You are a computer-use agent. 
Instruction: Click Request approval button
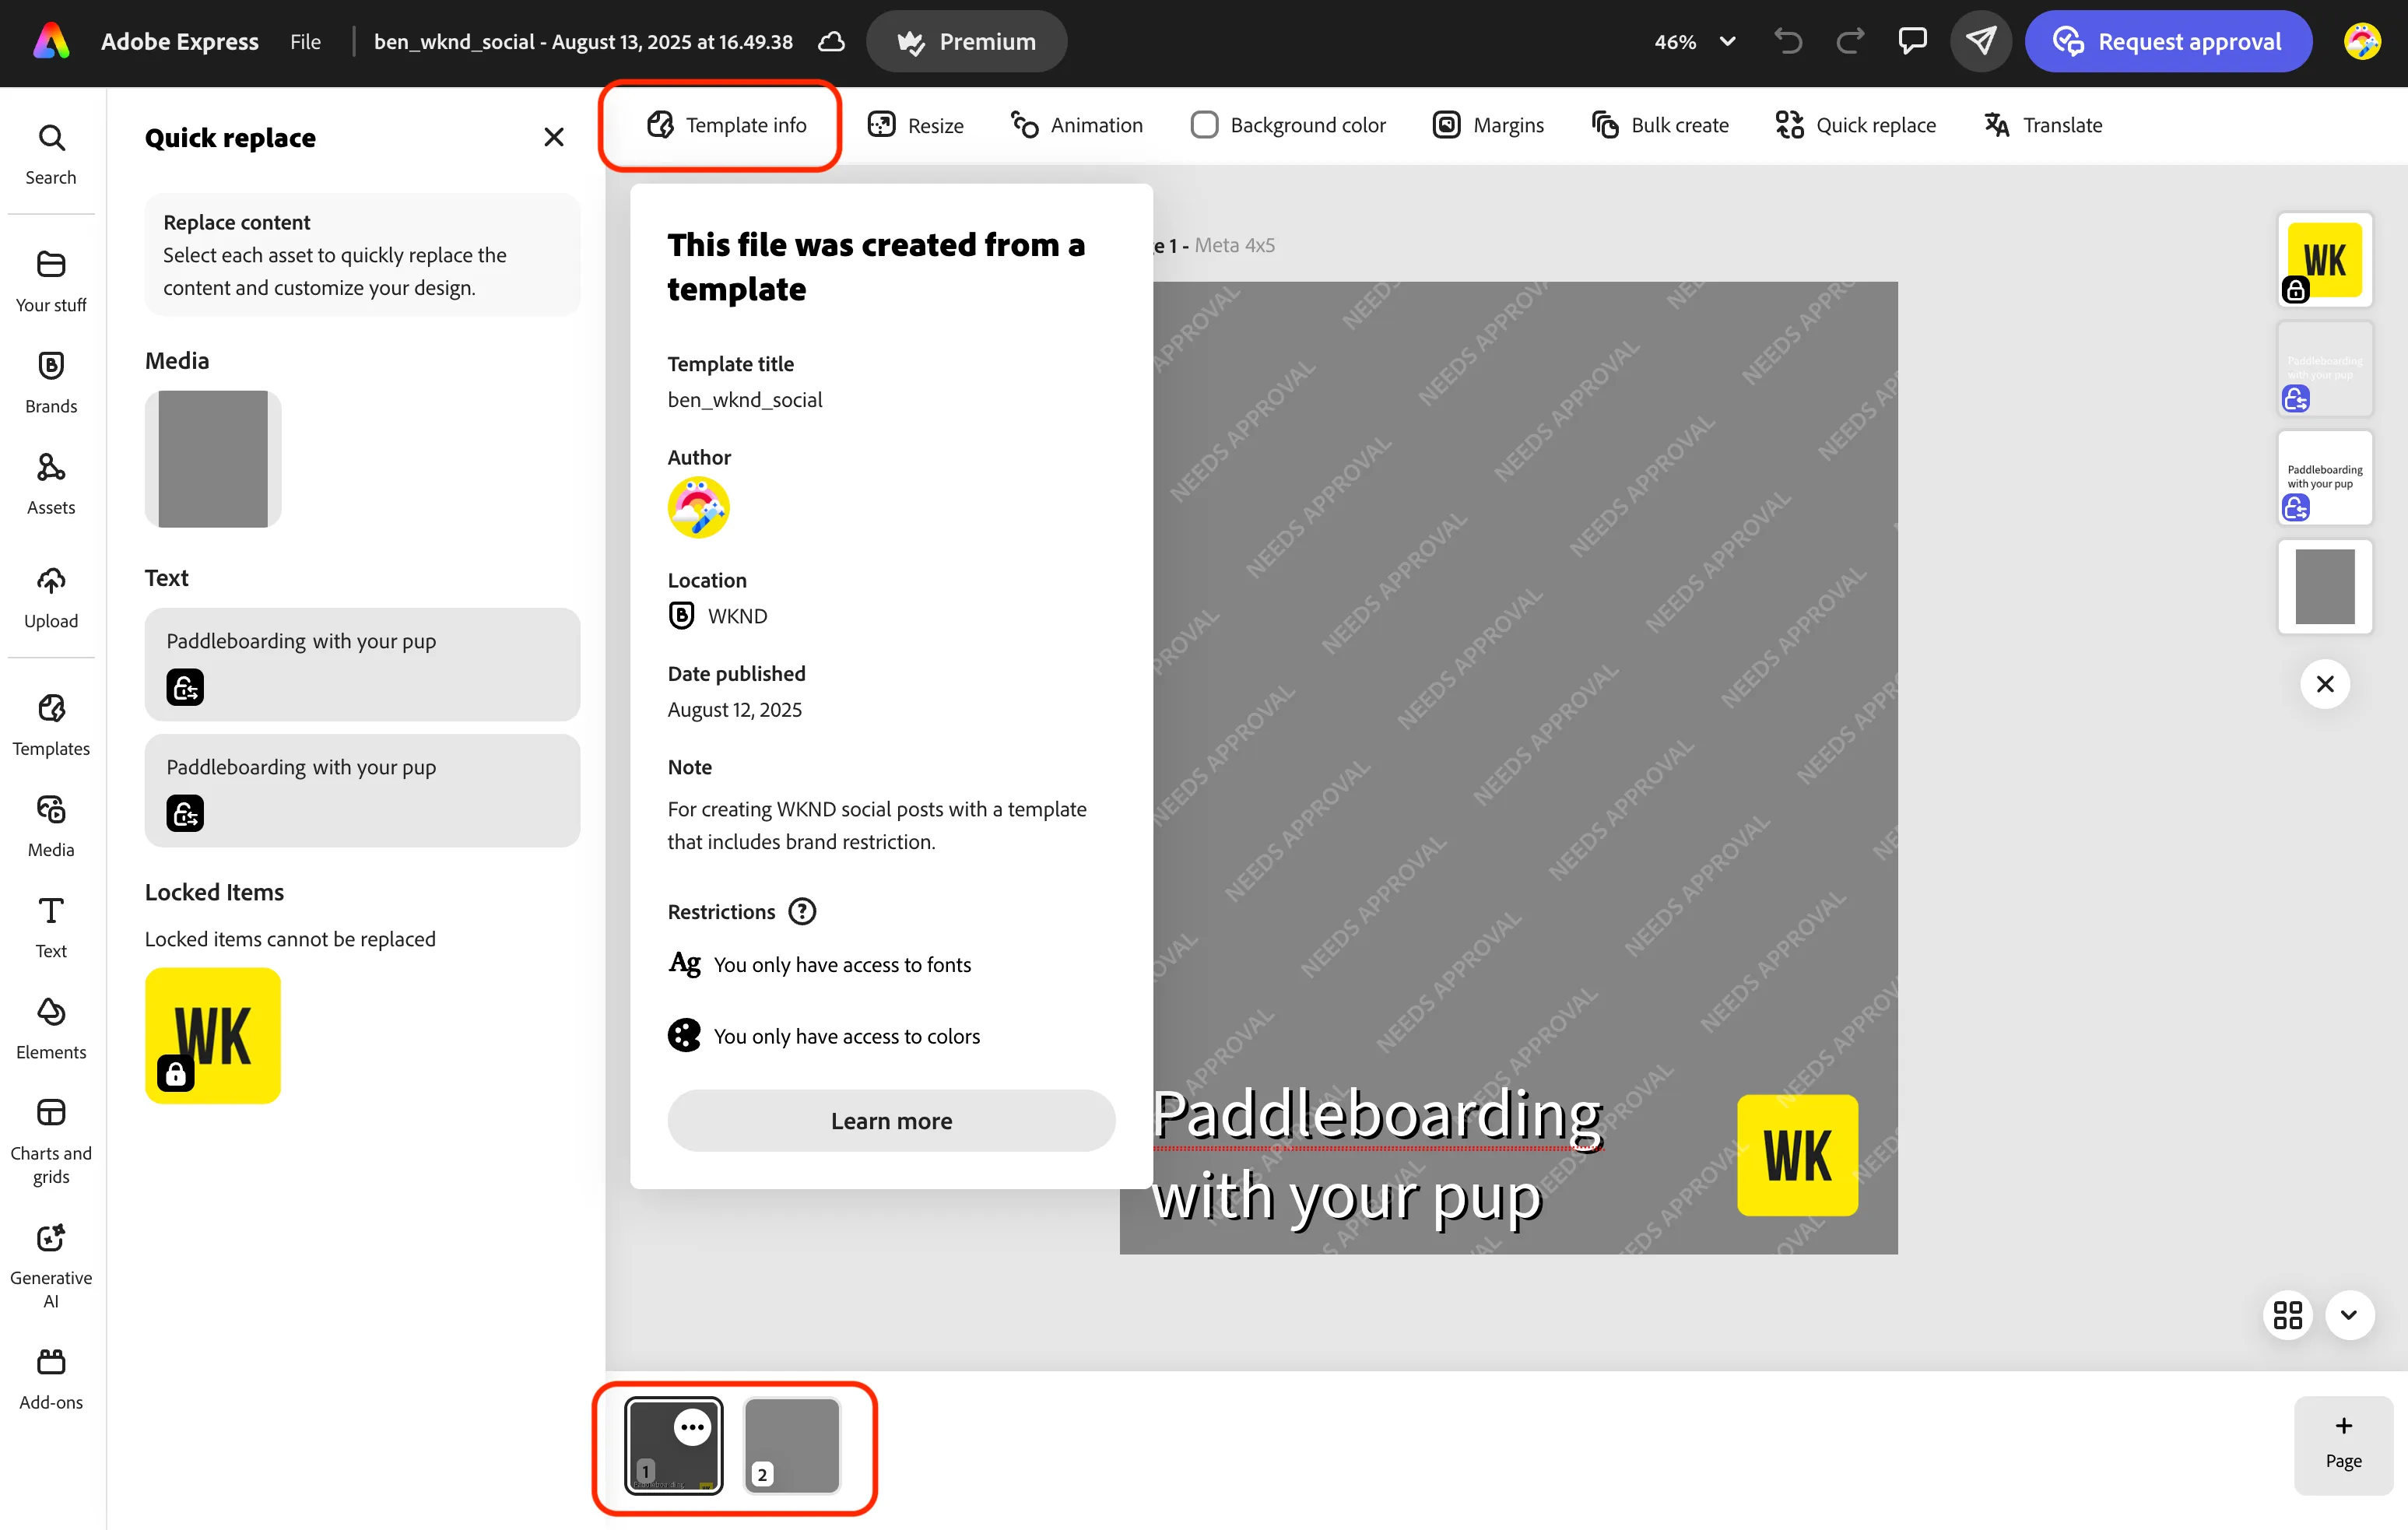[x=2167, y=41]
